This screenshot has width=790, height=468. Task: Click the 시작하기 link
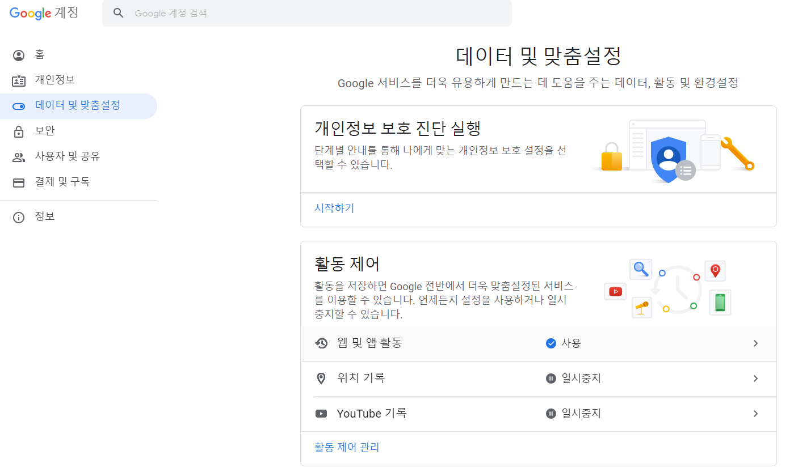pos(334,209)
